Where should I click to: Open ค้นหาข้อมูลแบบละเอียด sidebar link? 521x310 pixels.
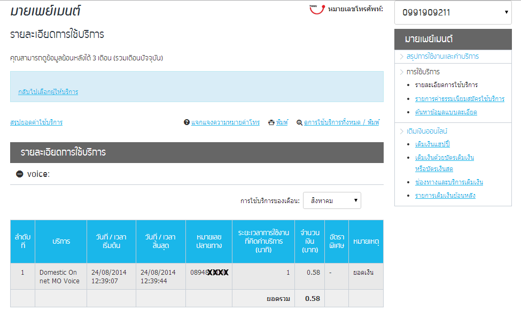(446, 112)
